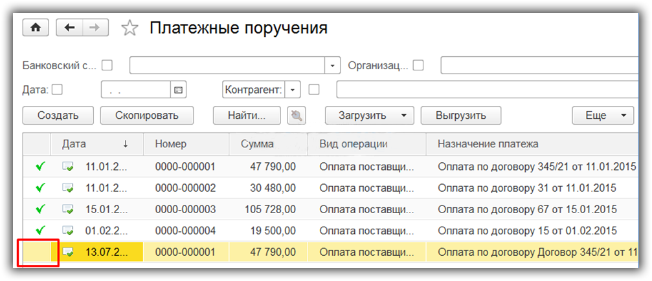Toggle the Дата filter checkbox

(x=57, y=90)
